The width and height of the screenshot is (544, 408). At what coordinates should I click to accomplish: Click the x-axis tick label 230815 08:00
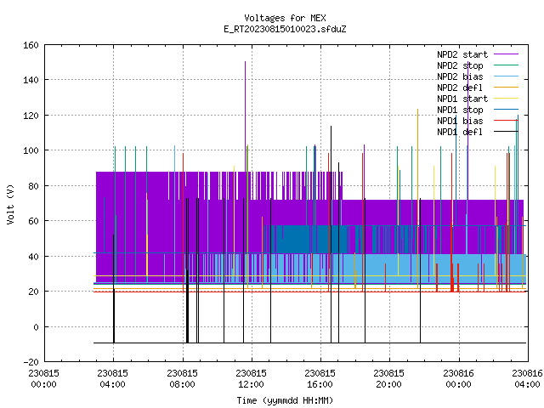[x=182, y=379]
